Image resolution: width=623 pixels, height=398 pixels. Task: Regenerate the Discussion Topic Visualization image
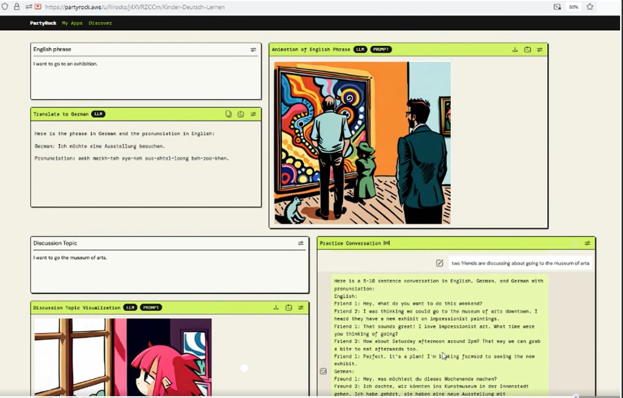(x=288, y=307)
